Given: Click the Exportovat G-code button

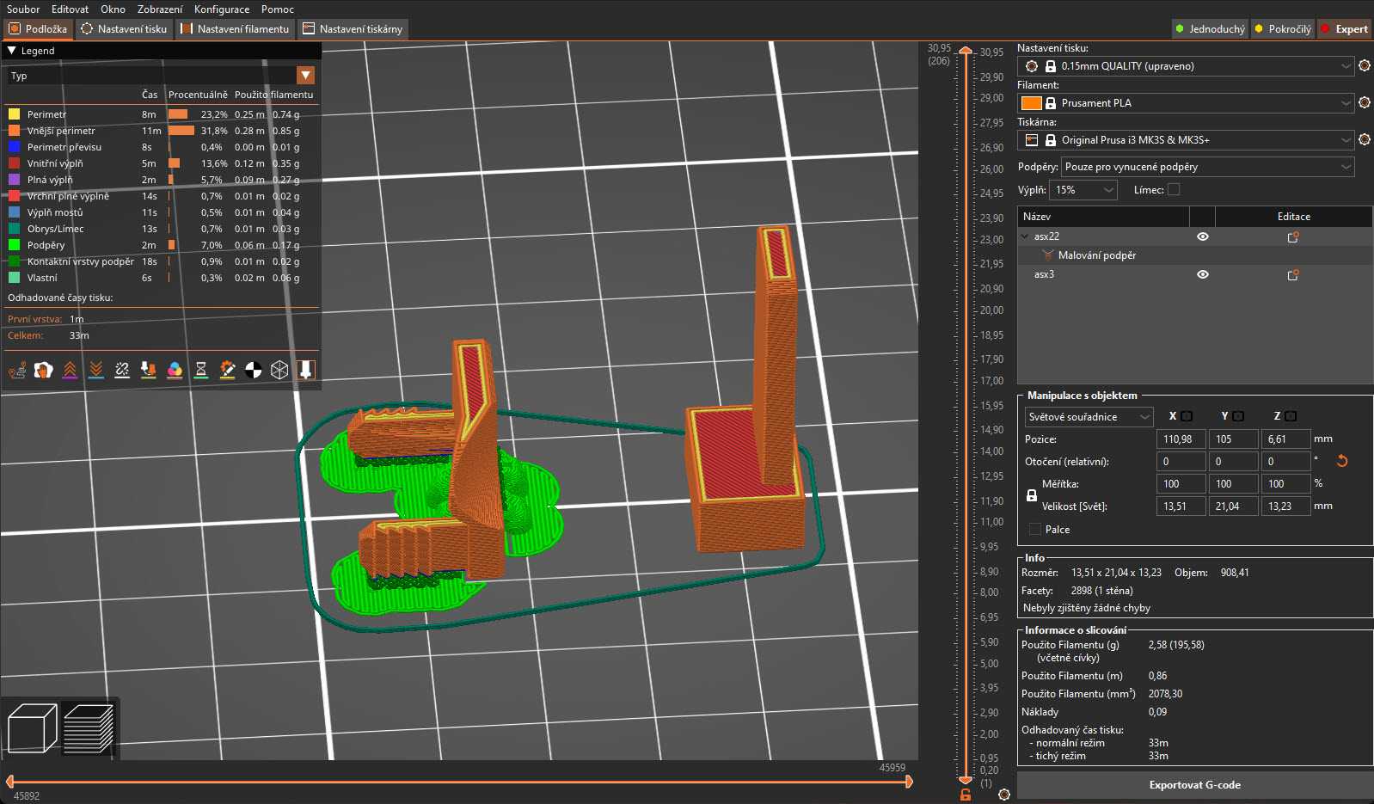Looking at the screenshot, I should [x=1194, y=785].
